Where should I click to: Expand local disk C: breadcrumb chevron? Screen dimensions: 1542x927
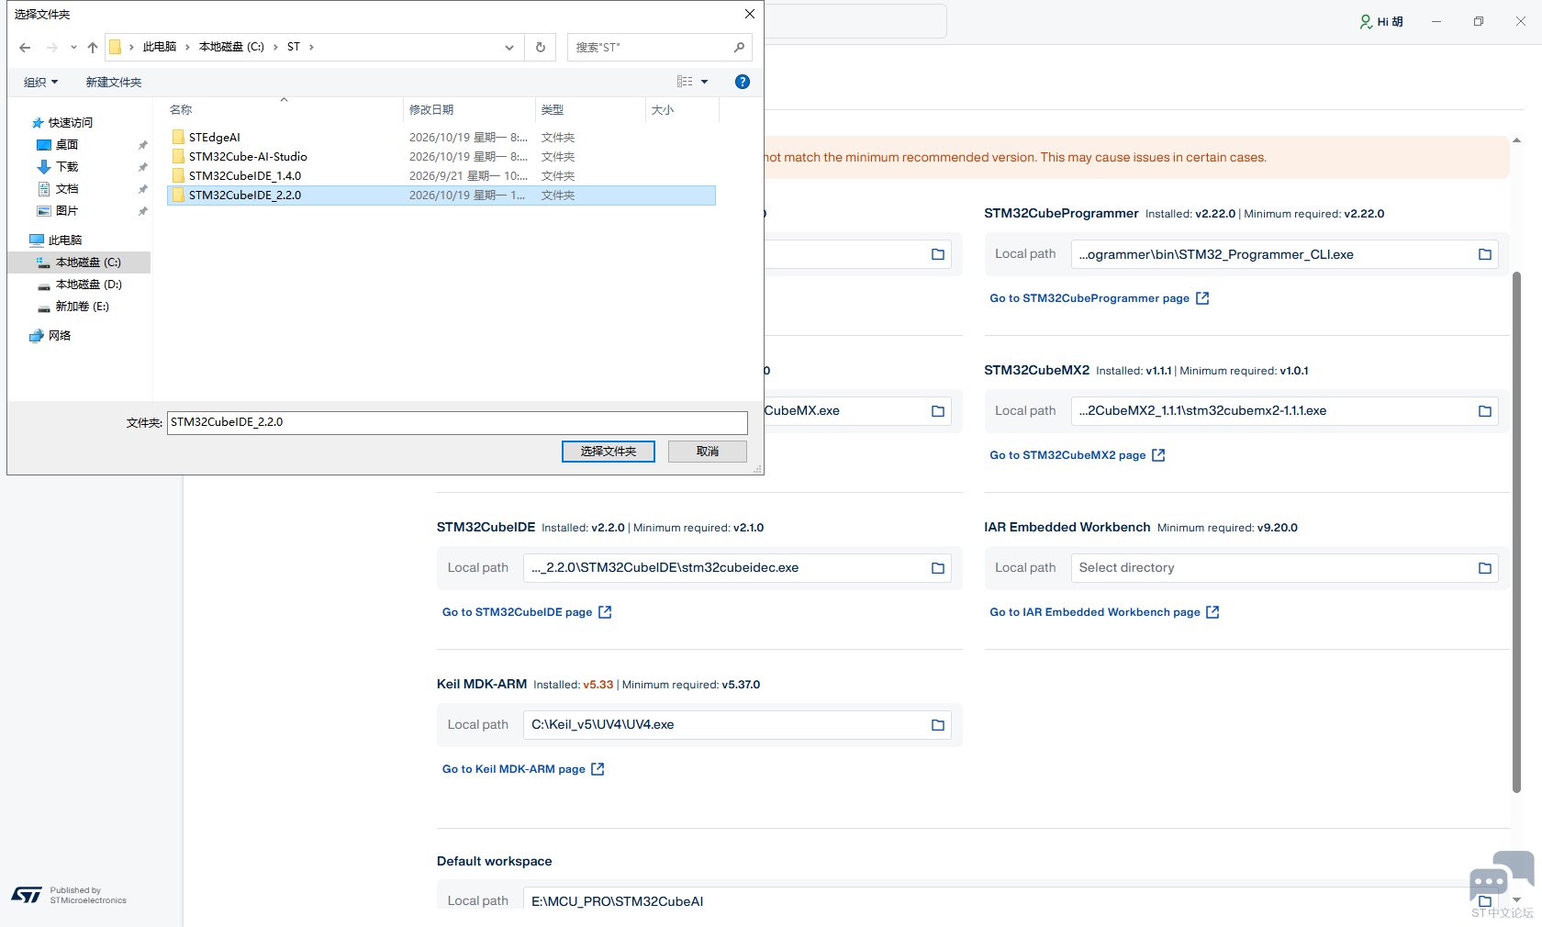(275, 47)
